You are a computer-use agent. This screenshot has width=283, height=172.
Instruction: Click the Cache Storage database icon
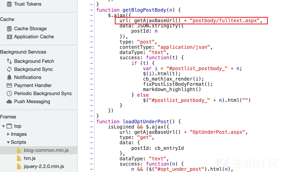click(x=9, y=28)
